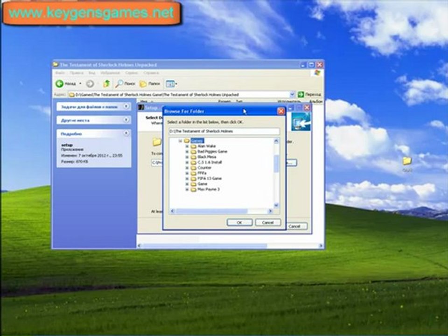Click the greyed Forward arrow icon in Explorer
The image size is (448, 336).
[90, 84]
